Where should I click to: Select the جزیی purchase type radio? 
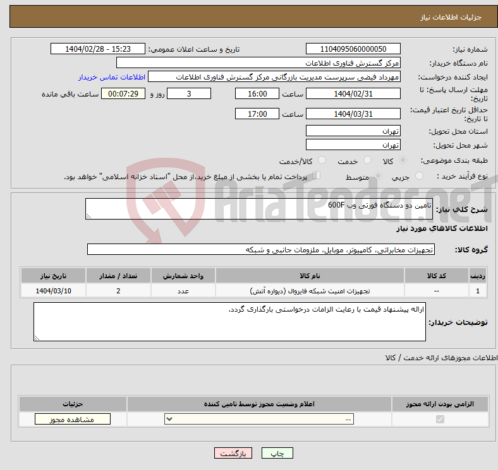click(419, 175)
